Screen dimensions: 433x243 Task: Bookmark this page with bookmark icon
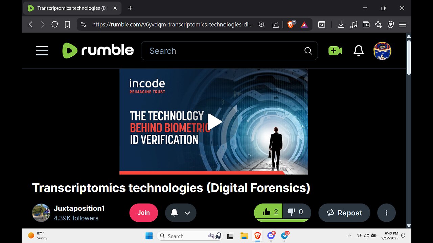[67, 24]
